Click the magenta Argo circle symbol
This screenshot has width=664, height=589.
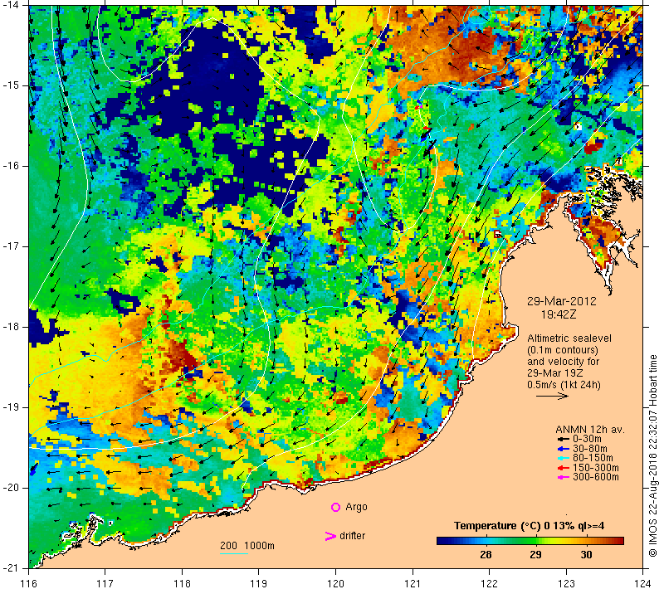(335, 507)
